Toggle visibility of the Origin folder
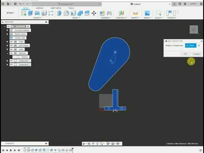204x153 pixels. pos(11,42)
